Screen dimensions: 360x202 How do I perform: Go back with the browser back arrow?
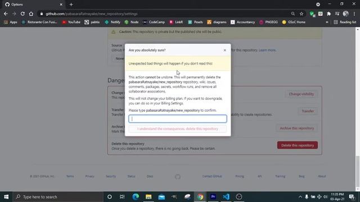[6, 13]
